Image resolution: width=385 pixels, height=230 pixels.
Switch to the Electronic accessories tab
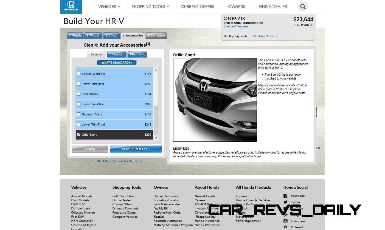coord(137,54)
